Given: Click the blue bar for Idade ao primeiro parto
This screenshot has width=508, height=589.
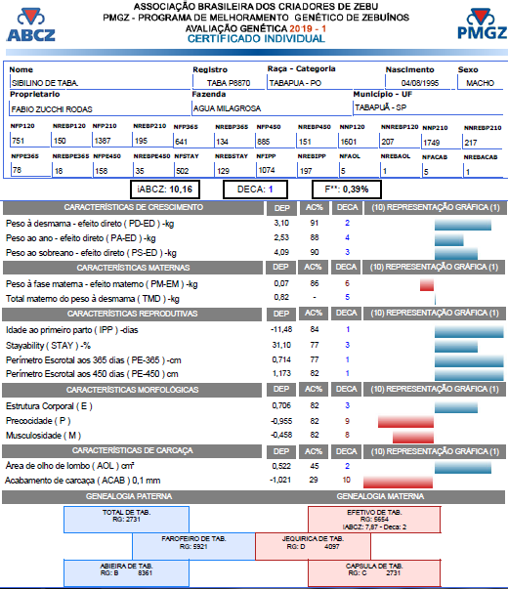Looking at the screenshot, I should click(469, 332).
